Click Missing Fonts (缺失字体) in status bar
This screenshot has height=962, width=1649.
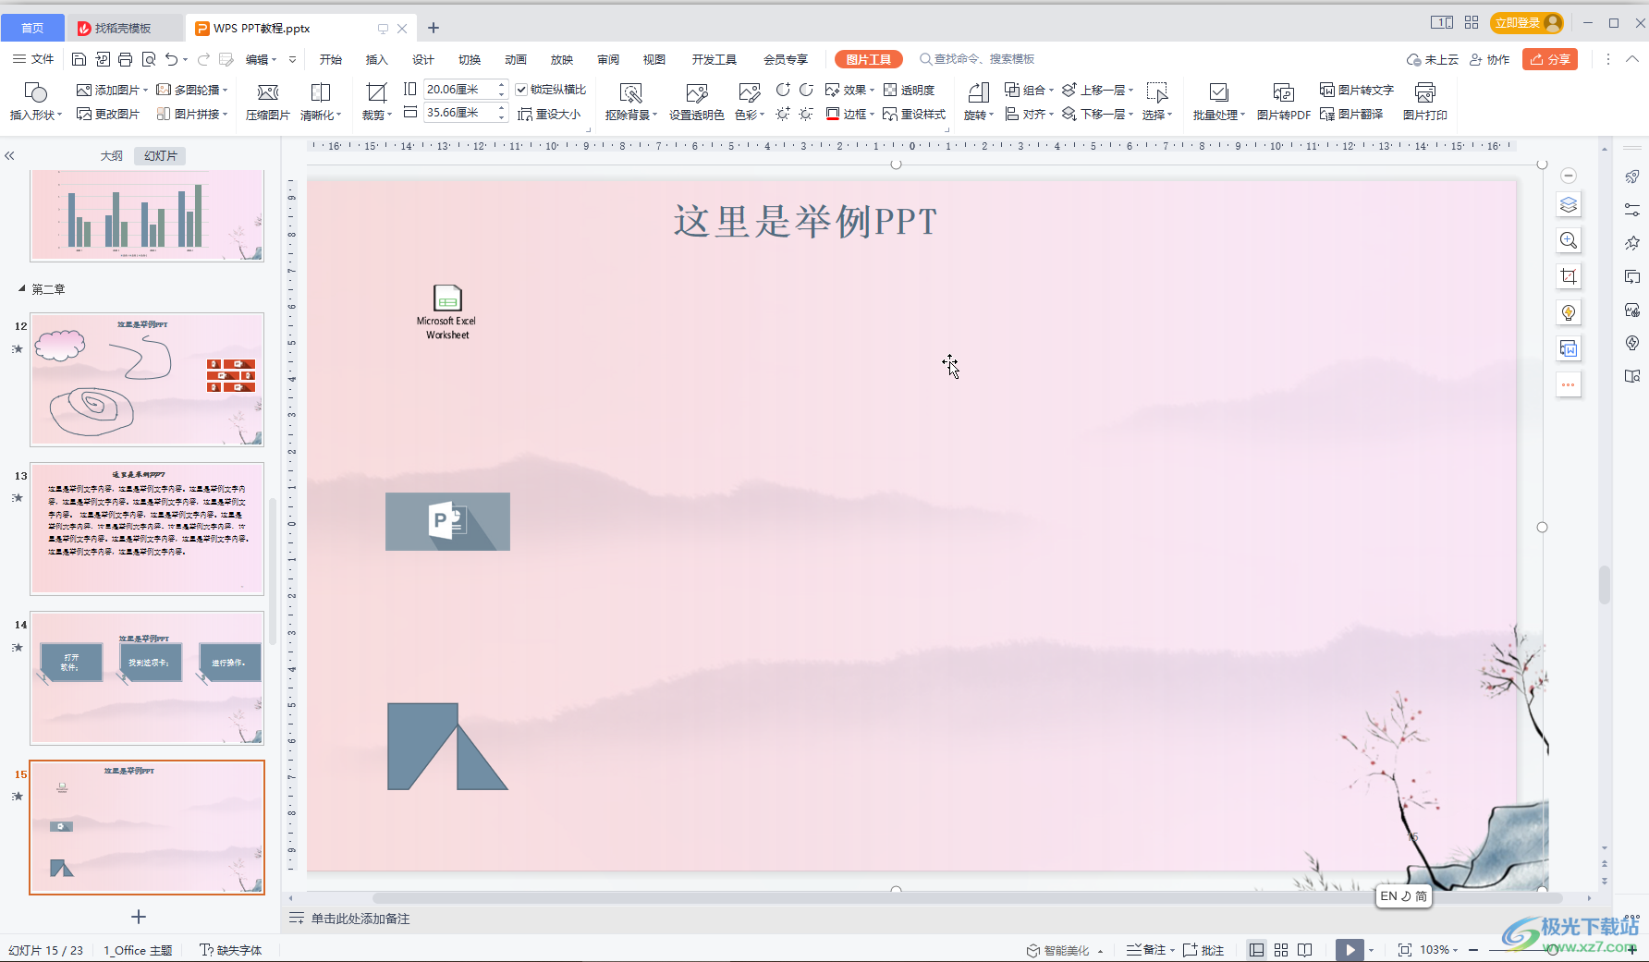point(231,950)
